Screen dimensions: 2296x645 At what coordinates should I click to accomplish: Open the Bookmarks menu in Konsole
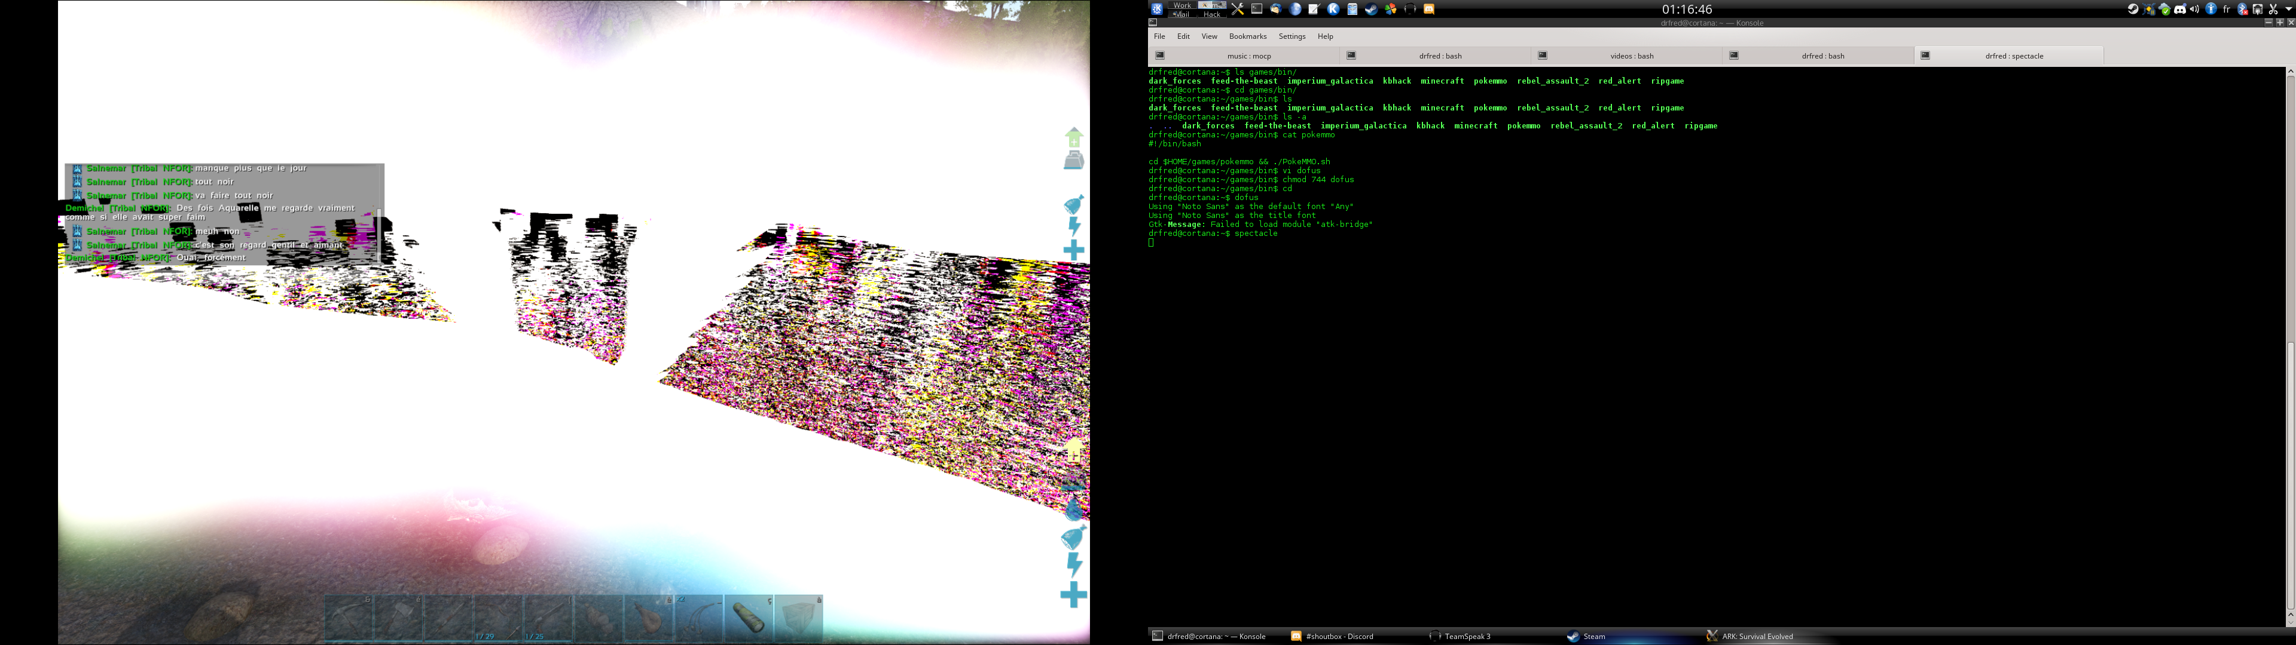[1247, 36]
